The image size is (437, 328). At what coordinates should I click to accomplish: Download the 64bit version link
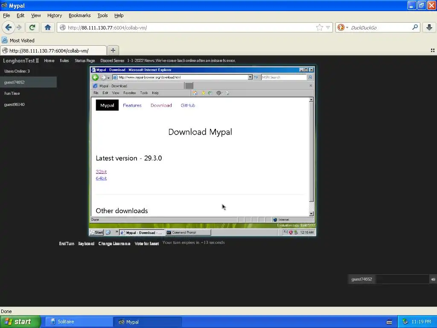coord(101,178)
